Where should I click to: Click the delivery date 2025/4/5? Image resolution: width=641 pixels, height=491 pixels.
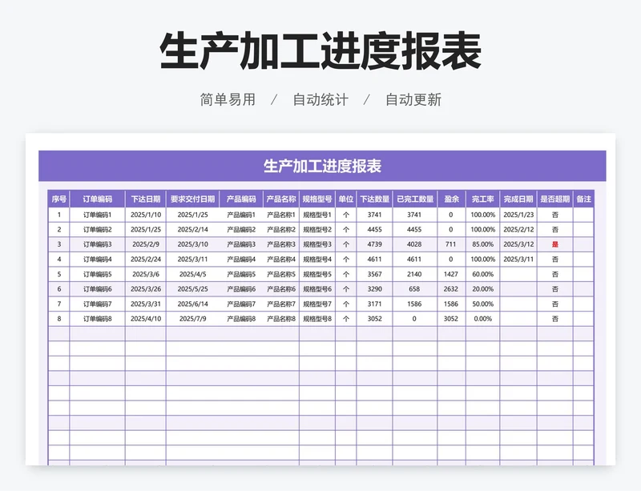[192, 274]
